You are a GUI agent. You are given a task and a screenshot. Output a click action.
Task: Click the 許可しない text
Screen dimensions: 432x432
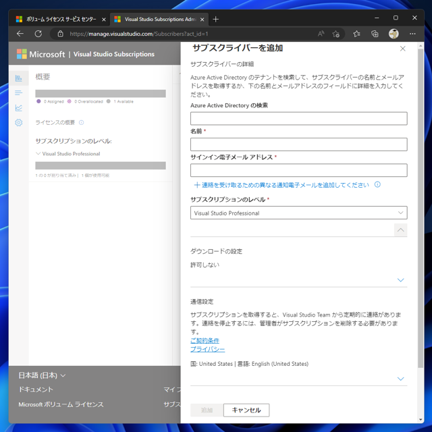point(205,265)
